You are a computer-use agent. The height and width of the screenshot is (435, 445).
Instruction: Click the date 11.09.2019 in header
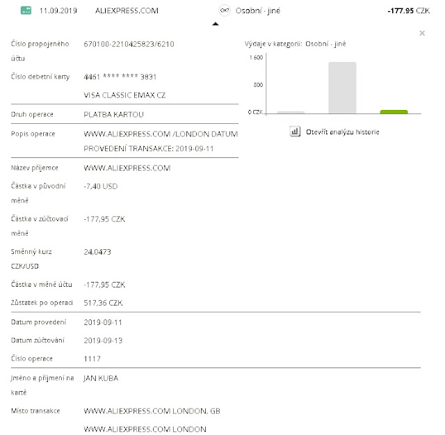point(58,11)
